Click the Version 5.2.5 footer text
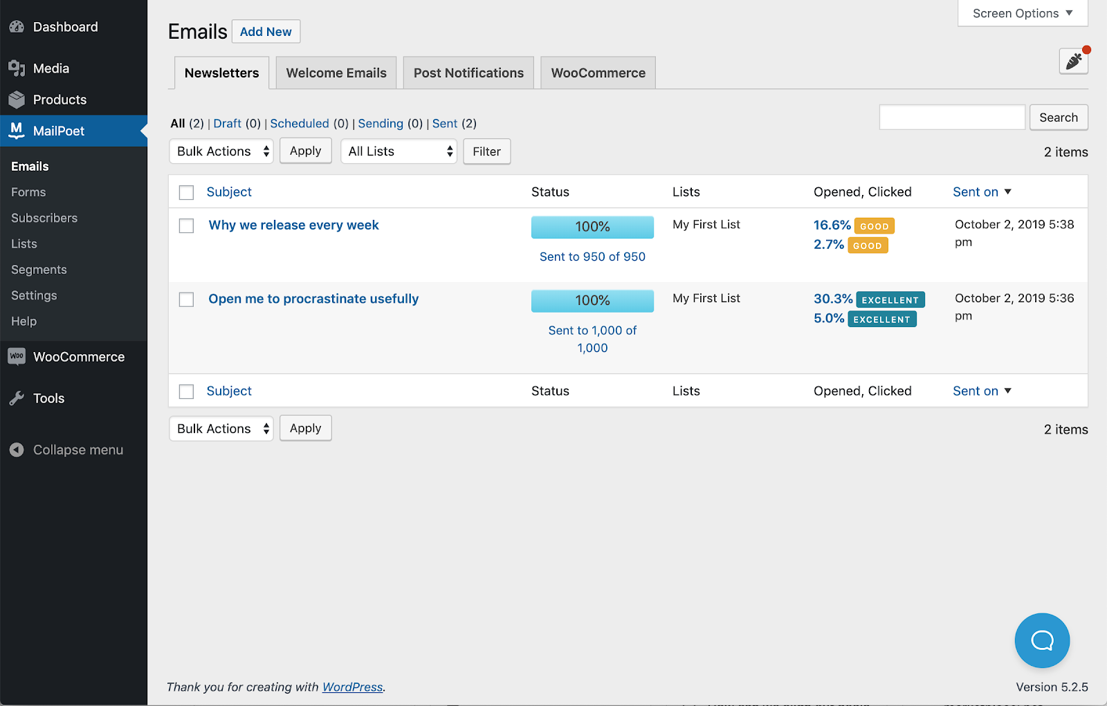The width and height of the screenshot is (1107, 706). (1052, 687)
